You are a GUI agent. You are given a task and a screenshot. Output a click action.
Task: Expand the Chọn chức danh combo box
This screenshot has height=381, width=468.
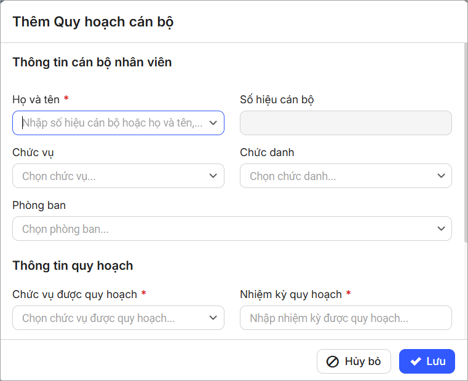[x=338, y=176]
